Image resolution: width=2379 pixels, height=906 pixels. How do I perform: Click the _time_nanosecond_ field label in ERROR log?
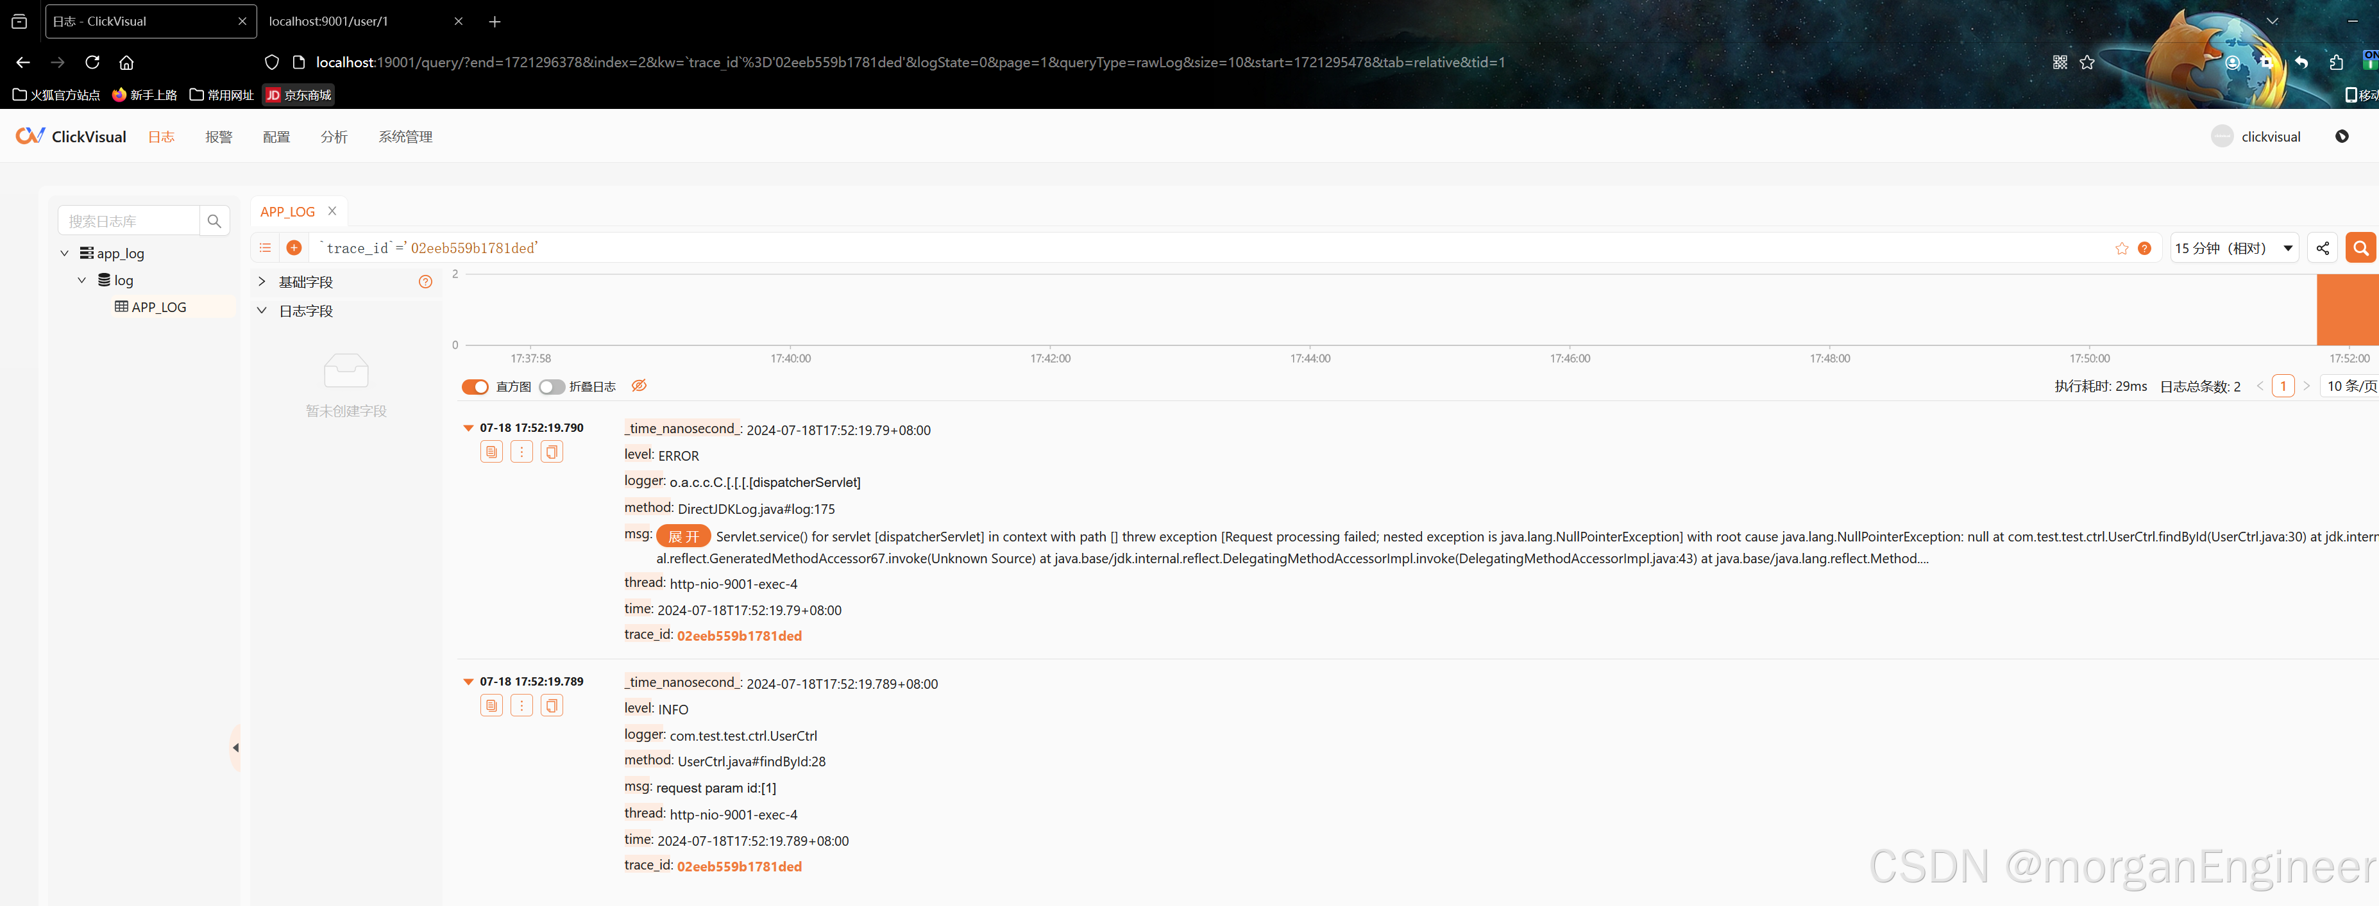682,429
